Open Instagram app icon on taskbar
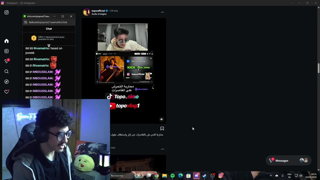The image size is (320, 180). (x=221, y=176)
